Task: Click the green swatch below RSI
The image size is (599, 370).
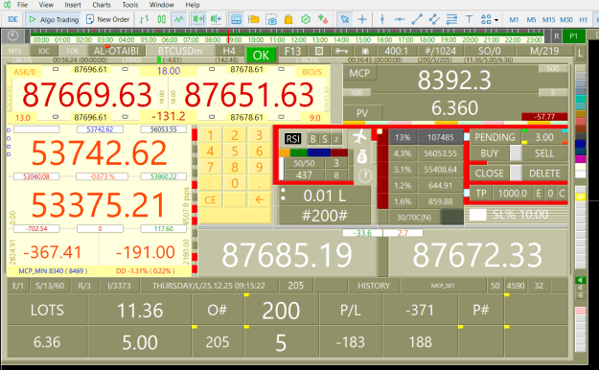Action: (x=299, y=152)
